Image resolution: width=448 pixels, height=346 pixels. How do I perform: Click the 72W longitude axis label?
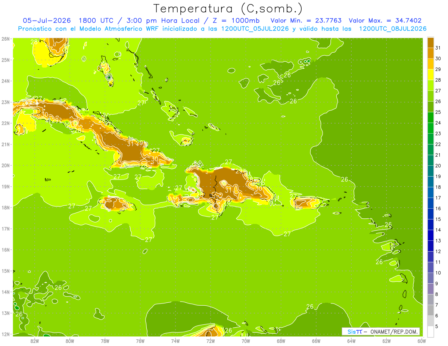click(211, 341)
